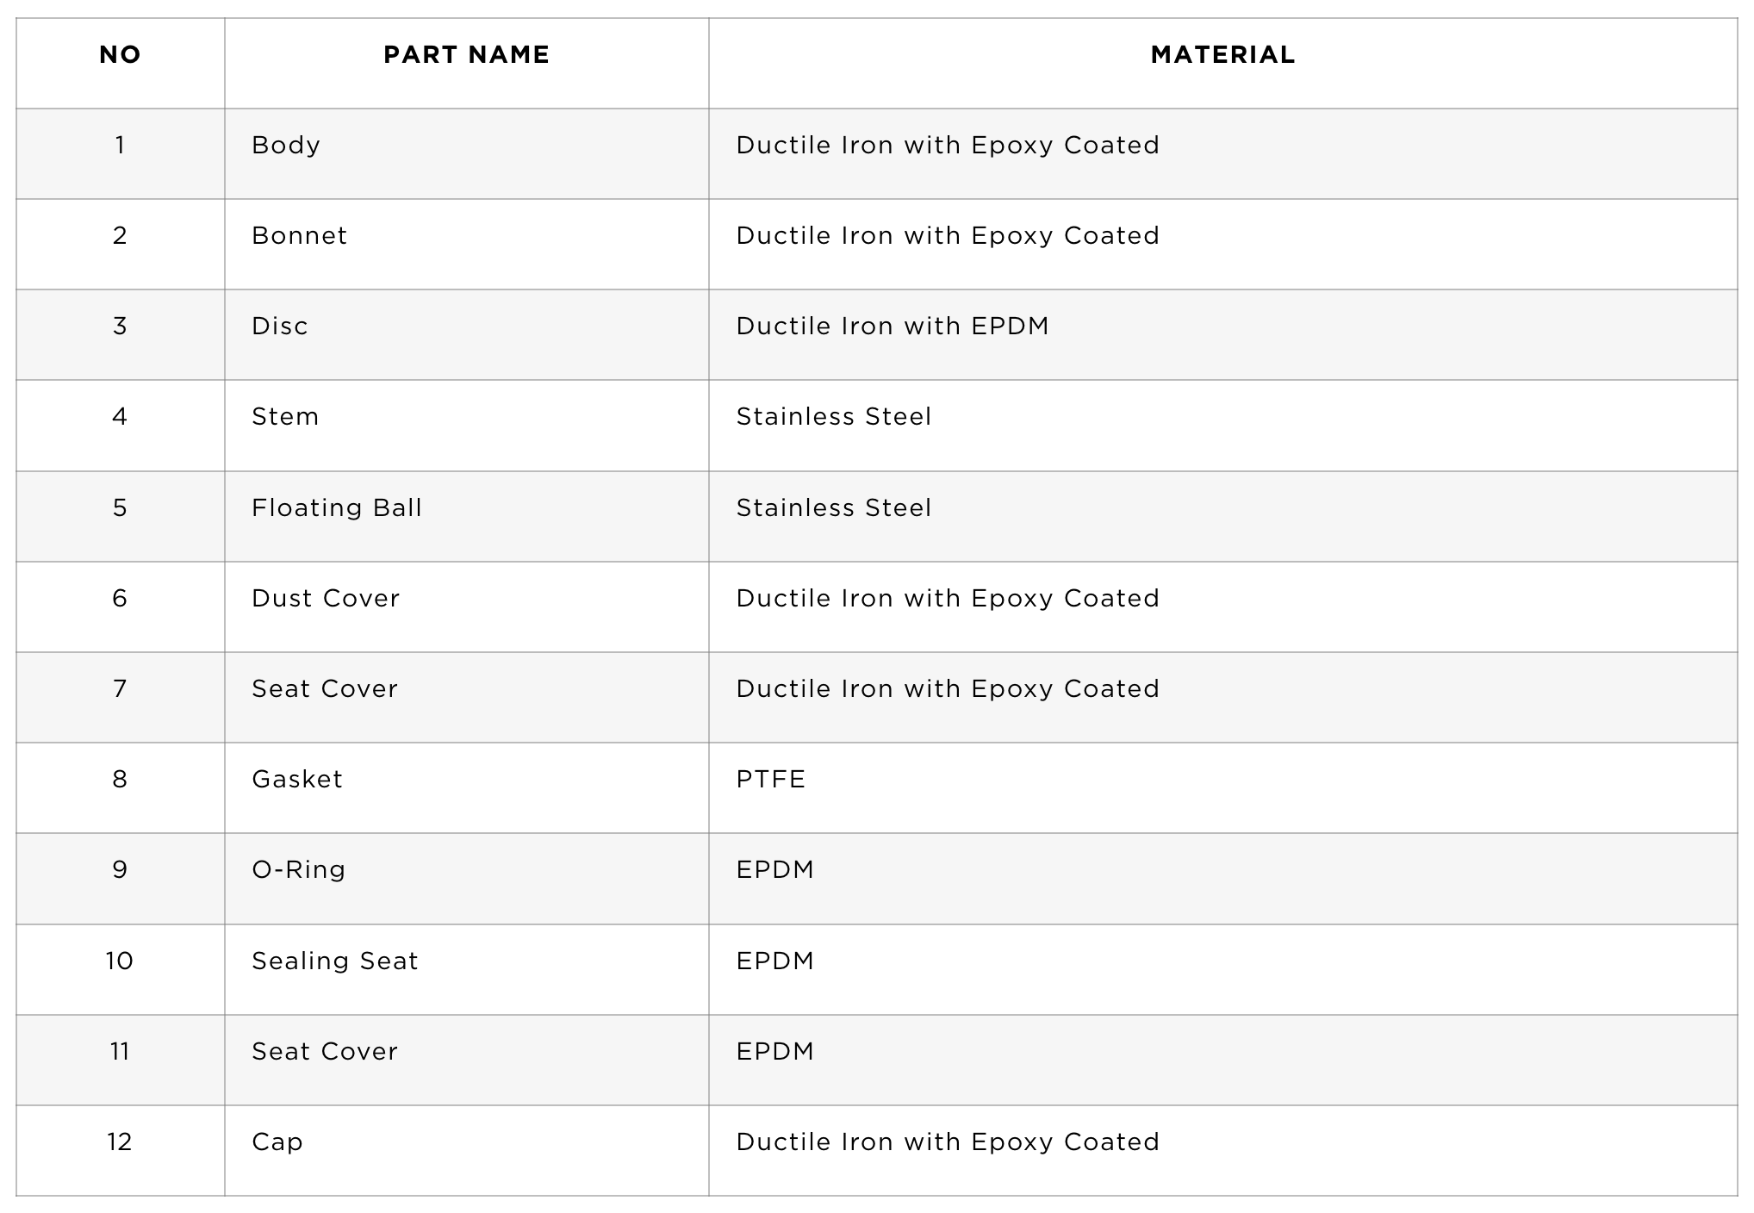The image size is (1754, 1213).
Task: Select the PTFE material cell
Action: [x=770, y=780]
